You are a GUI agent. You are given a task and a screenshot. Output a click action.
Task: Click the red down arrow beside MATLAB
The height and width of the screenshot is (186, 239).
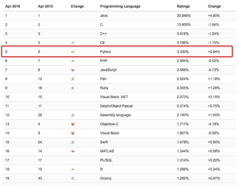pos(73,151)
